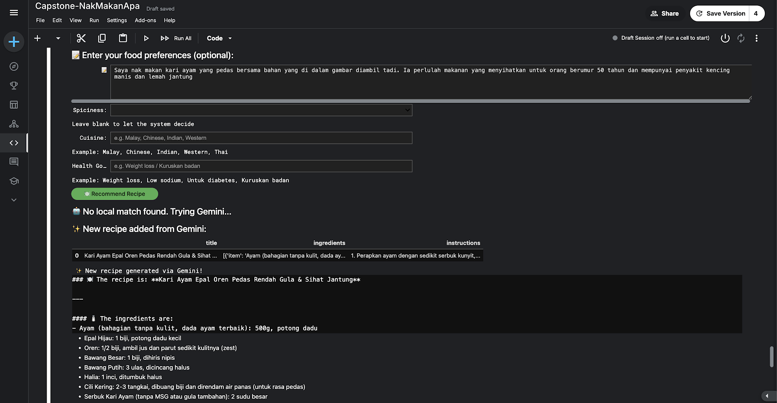Expand the More chevron in sidebar
Image resolution: width=777 pixels, height=403 pixels.
14,200
